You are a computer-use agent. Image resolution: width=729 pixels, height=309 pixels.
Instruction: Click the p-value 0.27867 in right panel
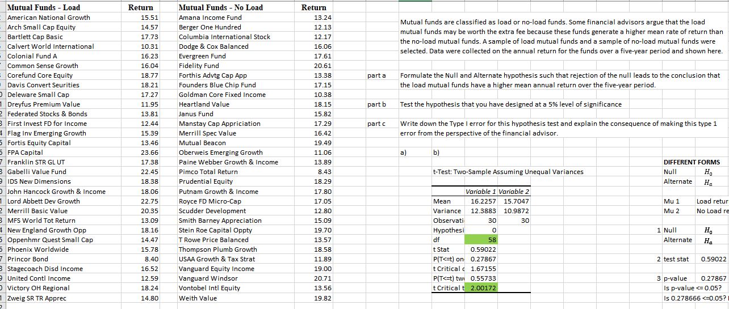click(714, 278)
